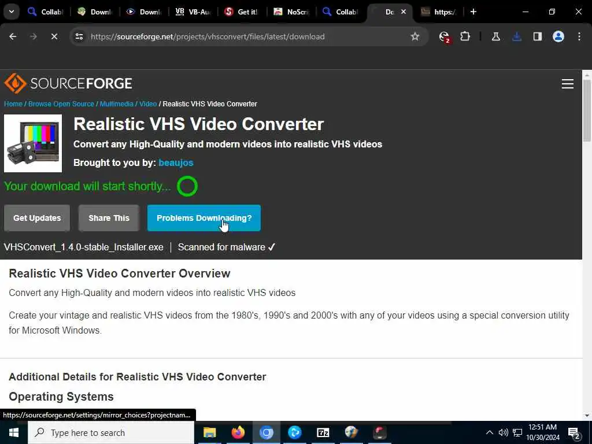Switch to the first Collab tab

pos(45,12)
